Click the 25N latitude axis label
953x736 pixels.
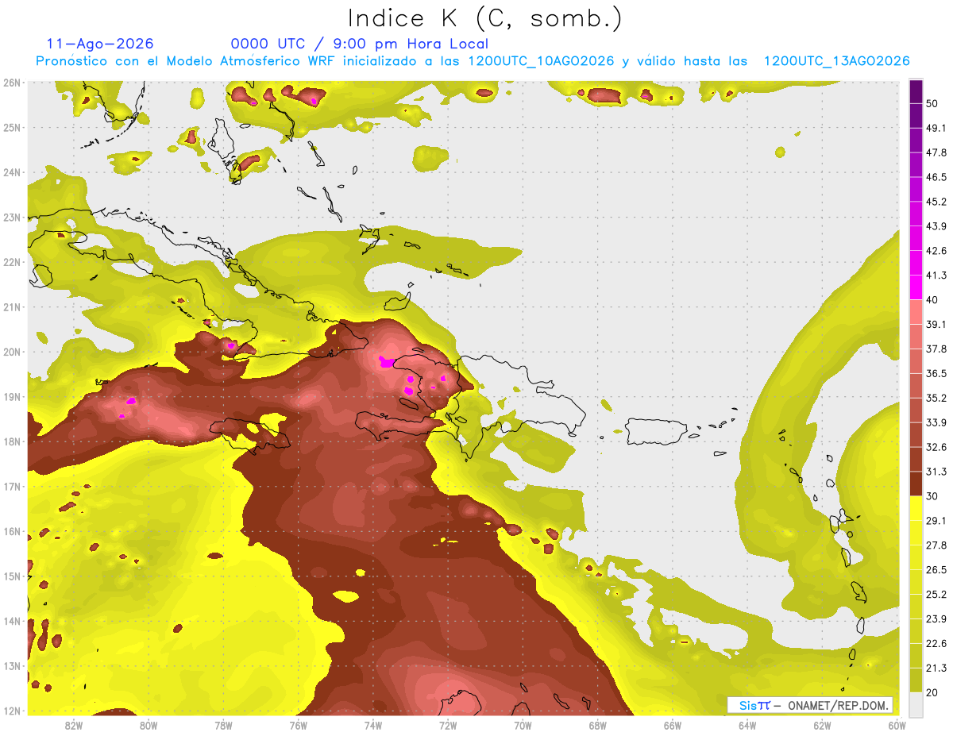(x=11, y=127)
